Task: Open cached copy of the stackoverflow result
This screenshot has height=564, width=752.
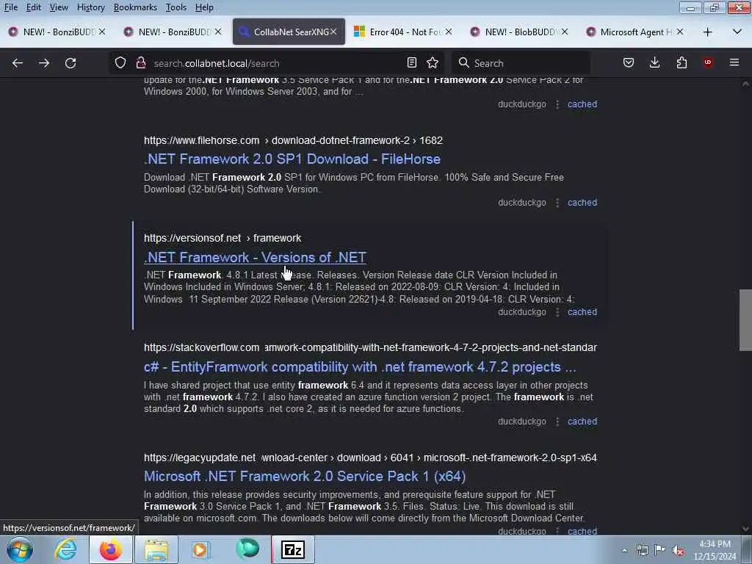Action: click(x=582, y=421)
